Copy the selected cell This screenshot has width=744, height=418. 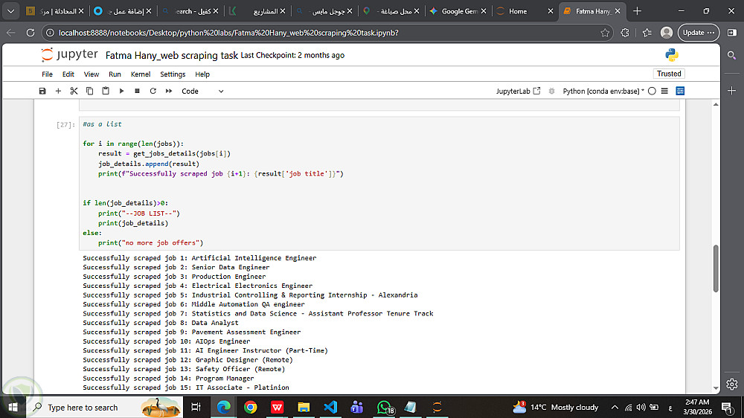pyautogui.click(x=90, y=91)
